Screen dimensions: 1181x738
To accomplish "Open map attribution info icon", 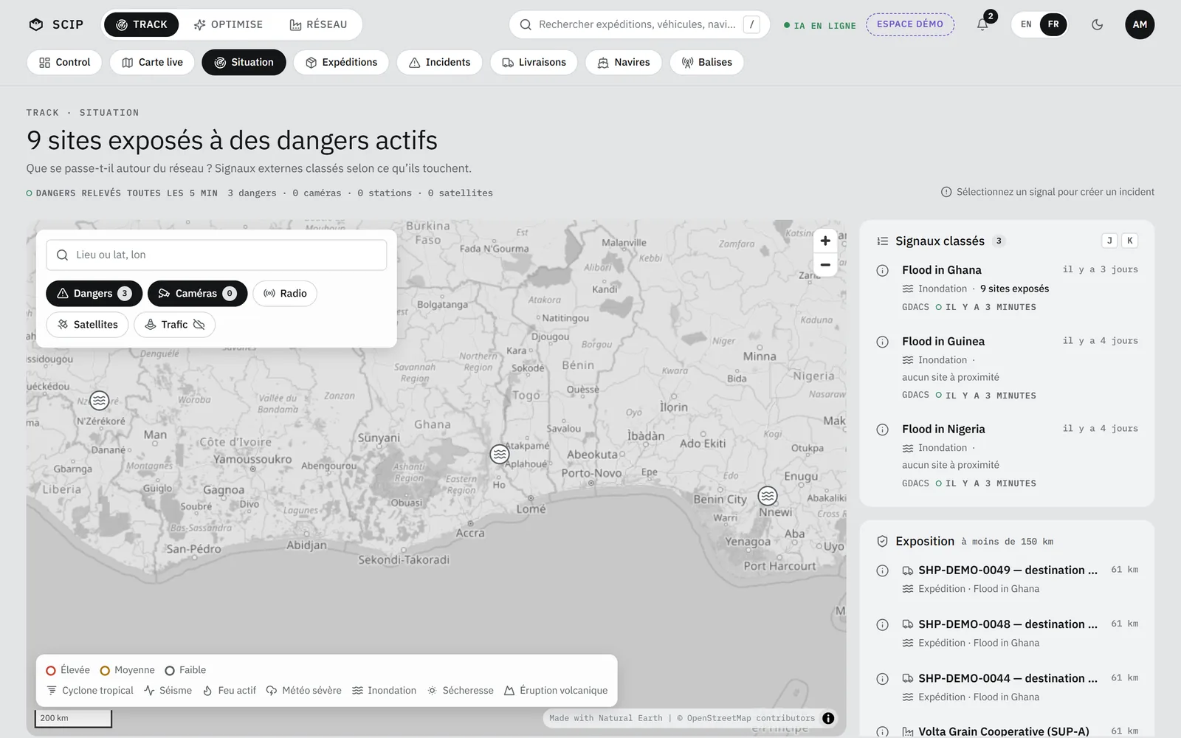I will click(828, 718).
